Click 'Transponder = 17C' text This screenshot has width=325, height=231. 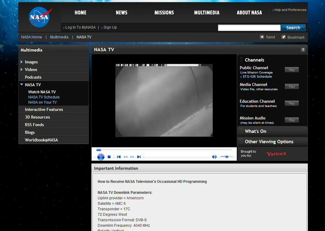coord(114,209)
